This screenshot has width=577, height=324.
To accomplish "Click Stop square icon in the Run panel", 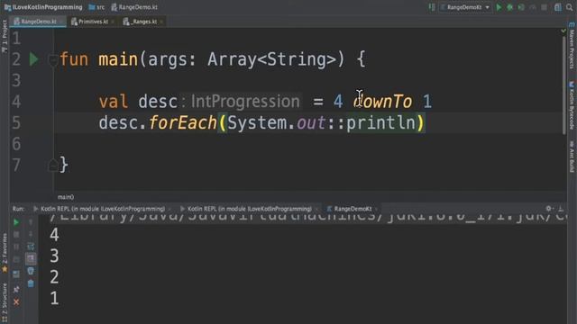I will [x=16, y=234].
